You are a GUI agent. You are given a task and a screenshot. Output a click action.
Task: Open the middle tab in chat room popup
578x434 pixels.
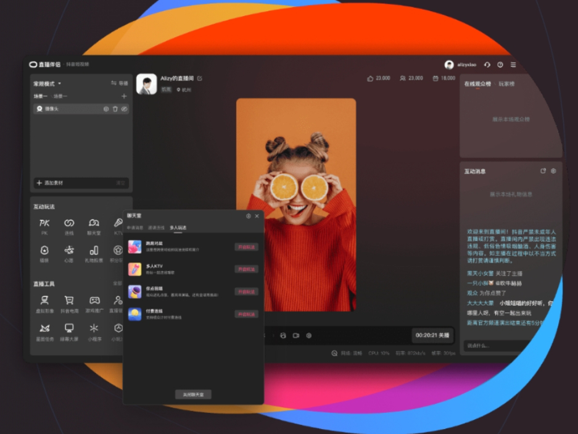156,228
